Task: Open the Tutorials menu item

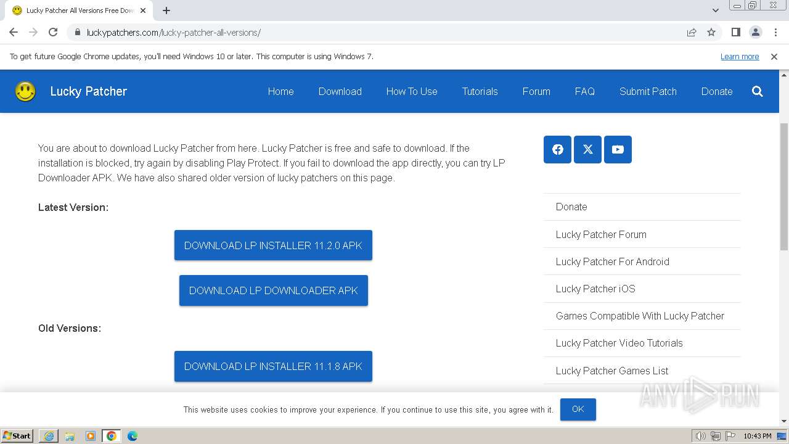Action: 480,91
